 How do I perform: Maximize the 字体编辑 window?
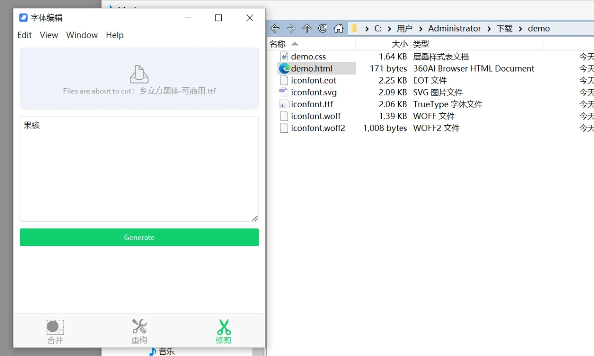(x=219, y=18)
